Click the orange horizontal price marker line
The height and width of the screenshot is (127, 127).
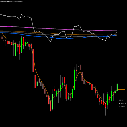121,89
